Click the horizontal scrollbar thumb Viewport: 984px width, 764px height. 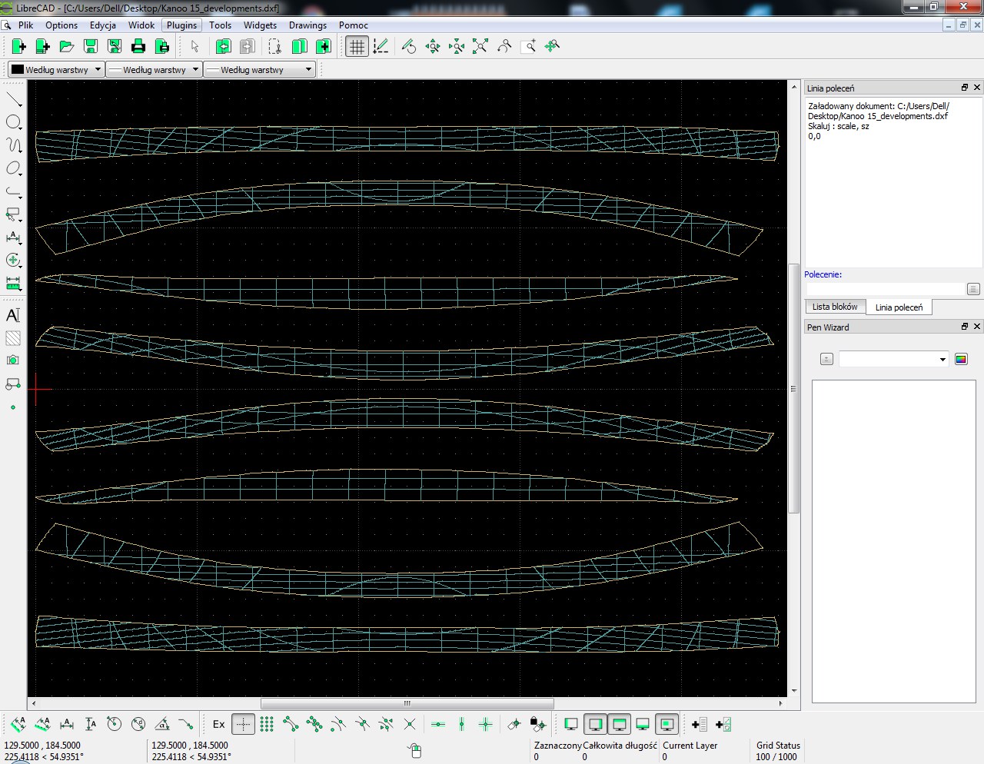[x=407, y=703]
